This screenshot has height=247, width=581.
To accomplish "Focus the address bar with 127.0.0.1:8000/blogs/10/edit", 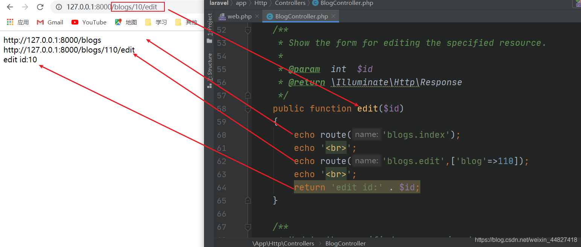I will click(x=128, y=7).
